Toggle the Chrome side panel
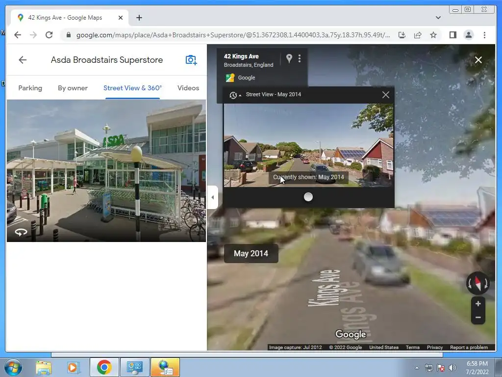 click(x=452, y=35)
